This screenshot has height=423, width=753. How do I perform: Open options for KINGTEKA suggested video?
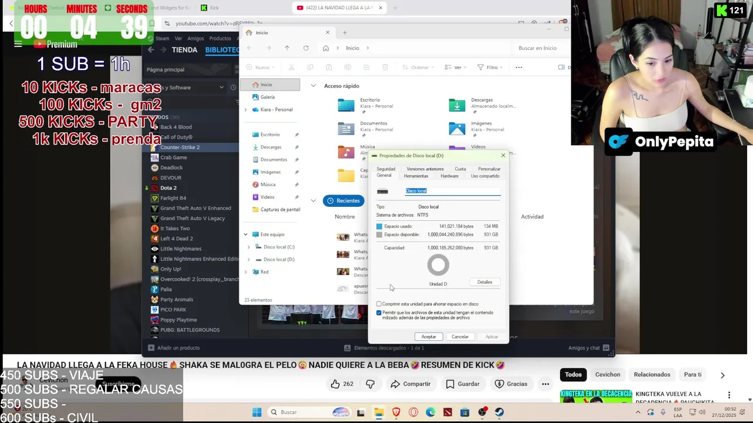729,395
